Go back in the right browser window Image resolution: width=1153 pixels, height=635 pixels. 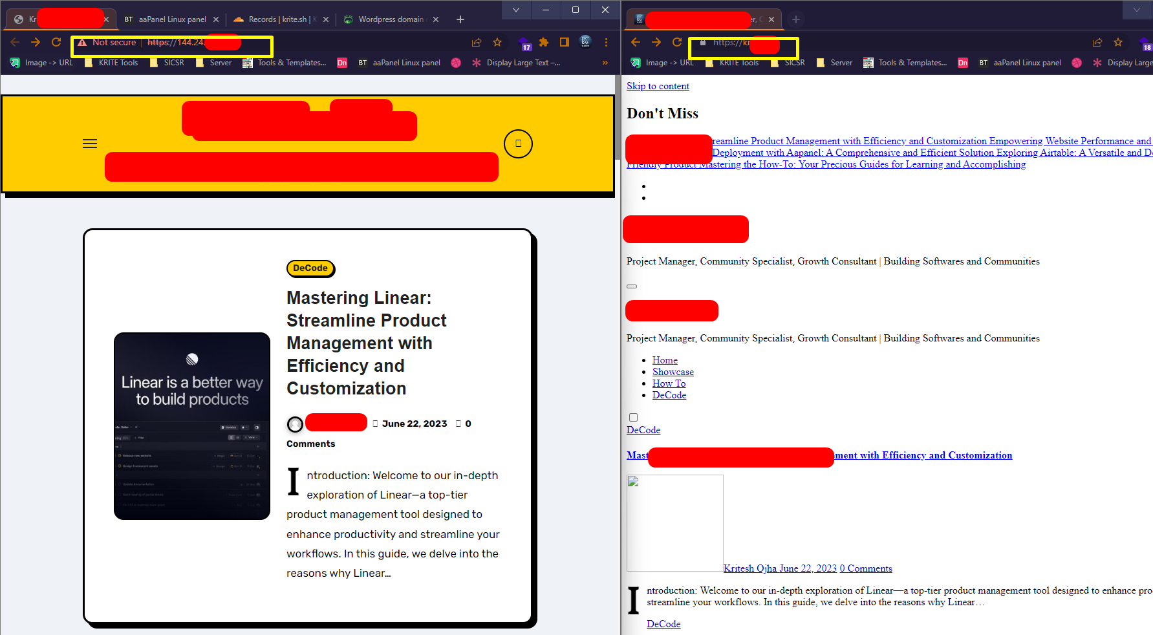pyautogui.click(x=636, y=42)
